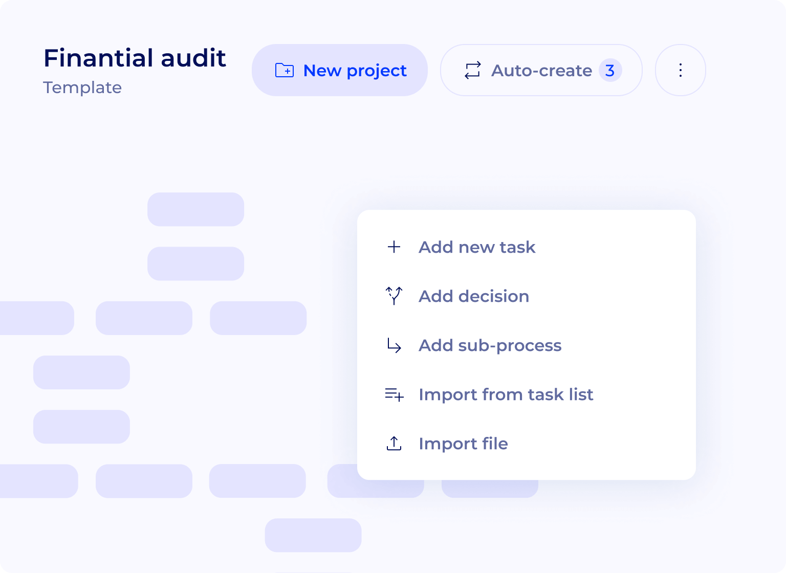Viewport: 786px width, 573px height.
Task: Select "Add sub-process" menu option
Action: [490, 345]
